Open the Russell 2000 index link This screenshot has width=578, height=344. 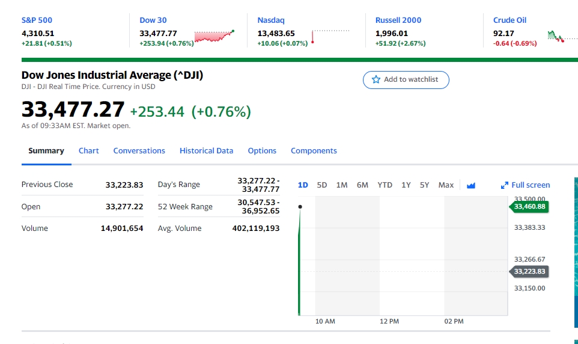(x=398, y=20)
